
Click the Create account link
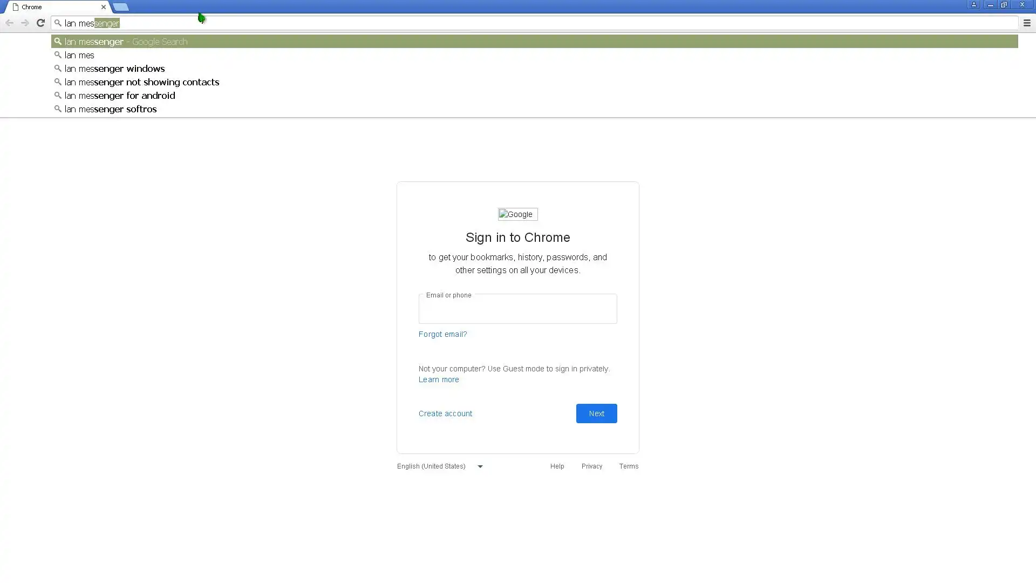click(x=445, y=413)
